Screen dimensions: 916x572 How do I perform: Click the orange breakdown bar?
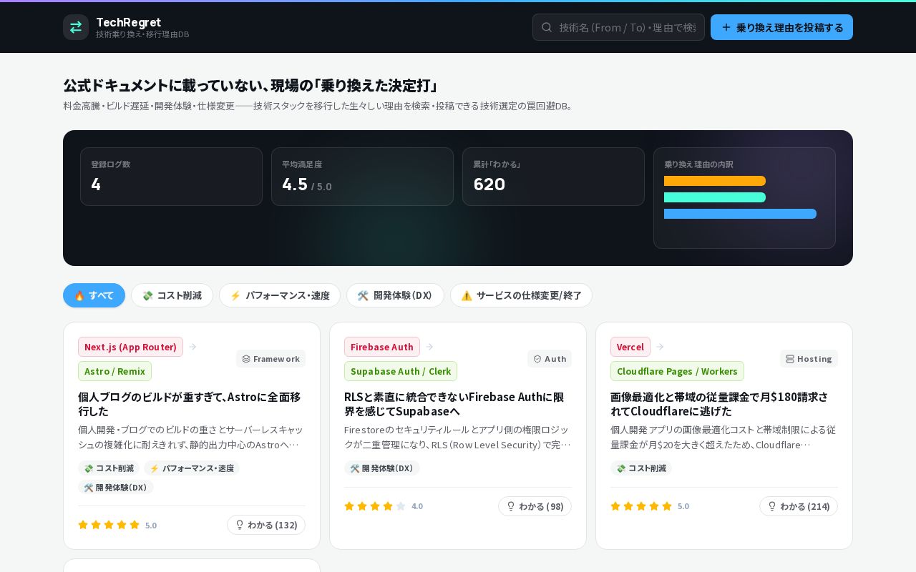[x=715, y=181]
